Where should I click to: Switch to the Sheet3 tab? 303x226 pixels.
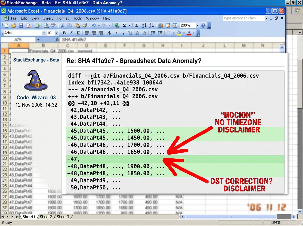[x=63, y=217]
